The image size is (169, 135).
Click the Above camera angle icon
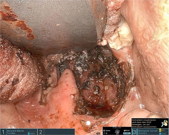104,130
